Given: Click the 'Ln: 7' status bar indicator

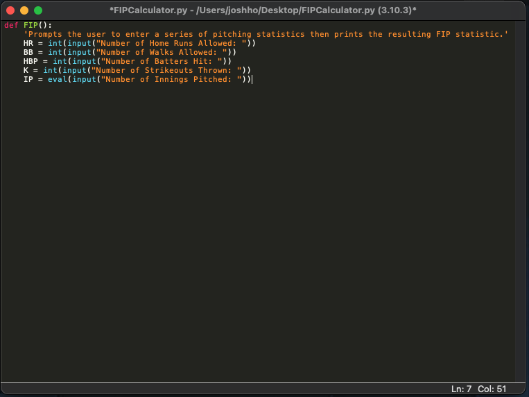Looking at the screenshot, I should tap(461, 389).
